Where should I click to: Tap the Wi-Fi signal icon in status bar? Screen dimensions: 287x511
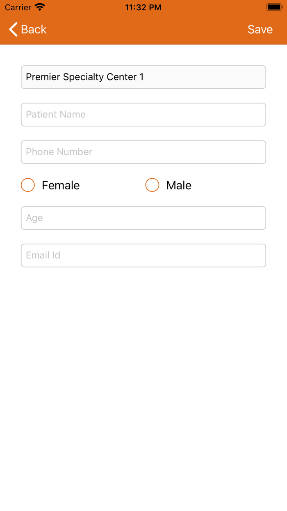pos(40,7)
